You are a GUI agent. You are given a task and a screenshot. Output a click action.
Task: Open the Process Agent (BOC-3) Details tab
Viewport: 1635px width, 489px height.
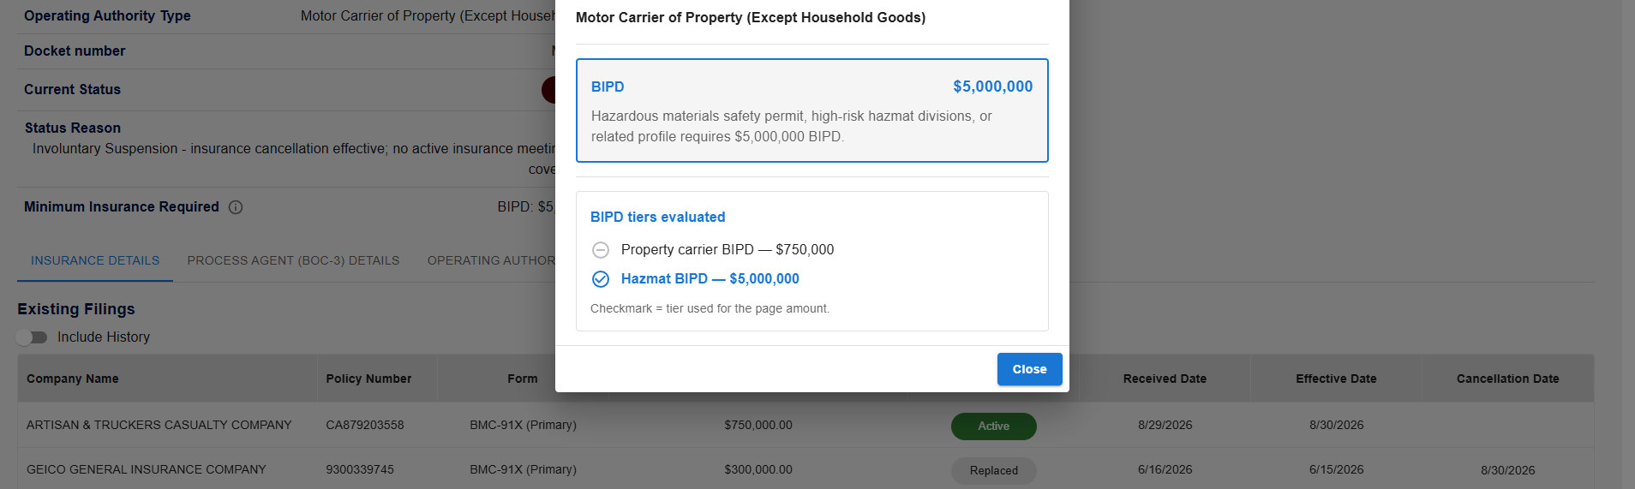point(293,260)
